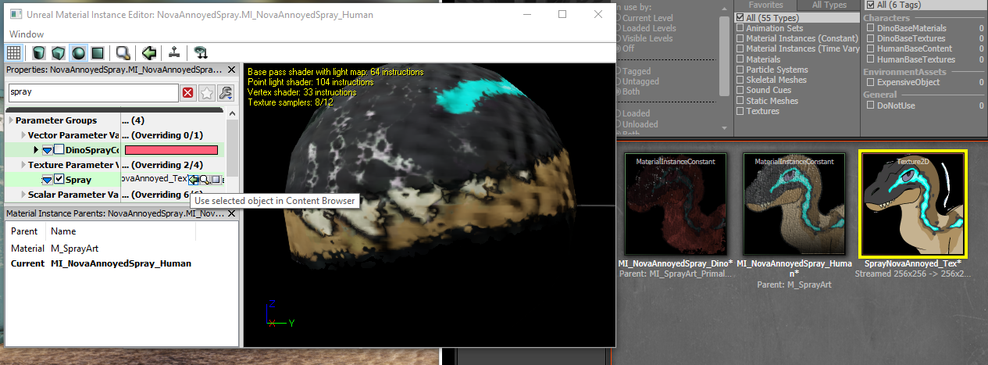Check the Skeletal Meshes filter
The height and width of the screenshot is (365, 988).
click(740, 80)
